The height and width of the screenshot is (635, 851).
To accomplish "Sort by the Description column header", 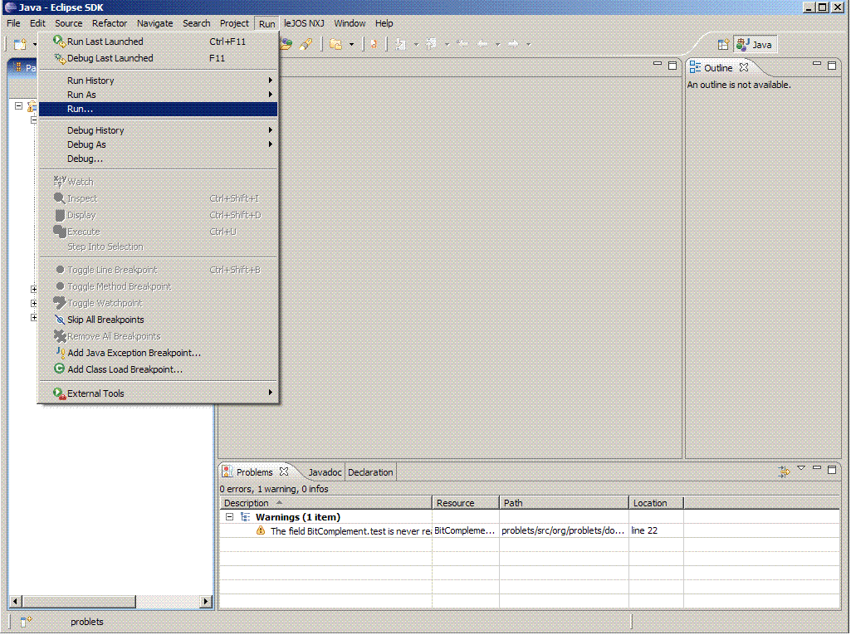I will [325, 503].
